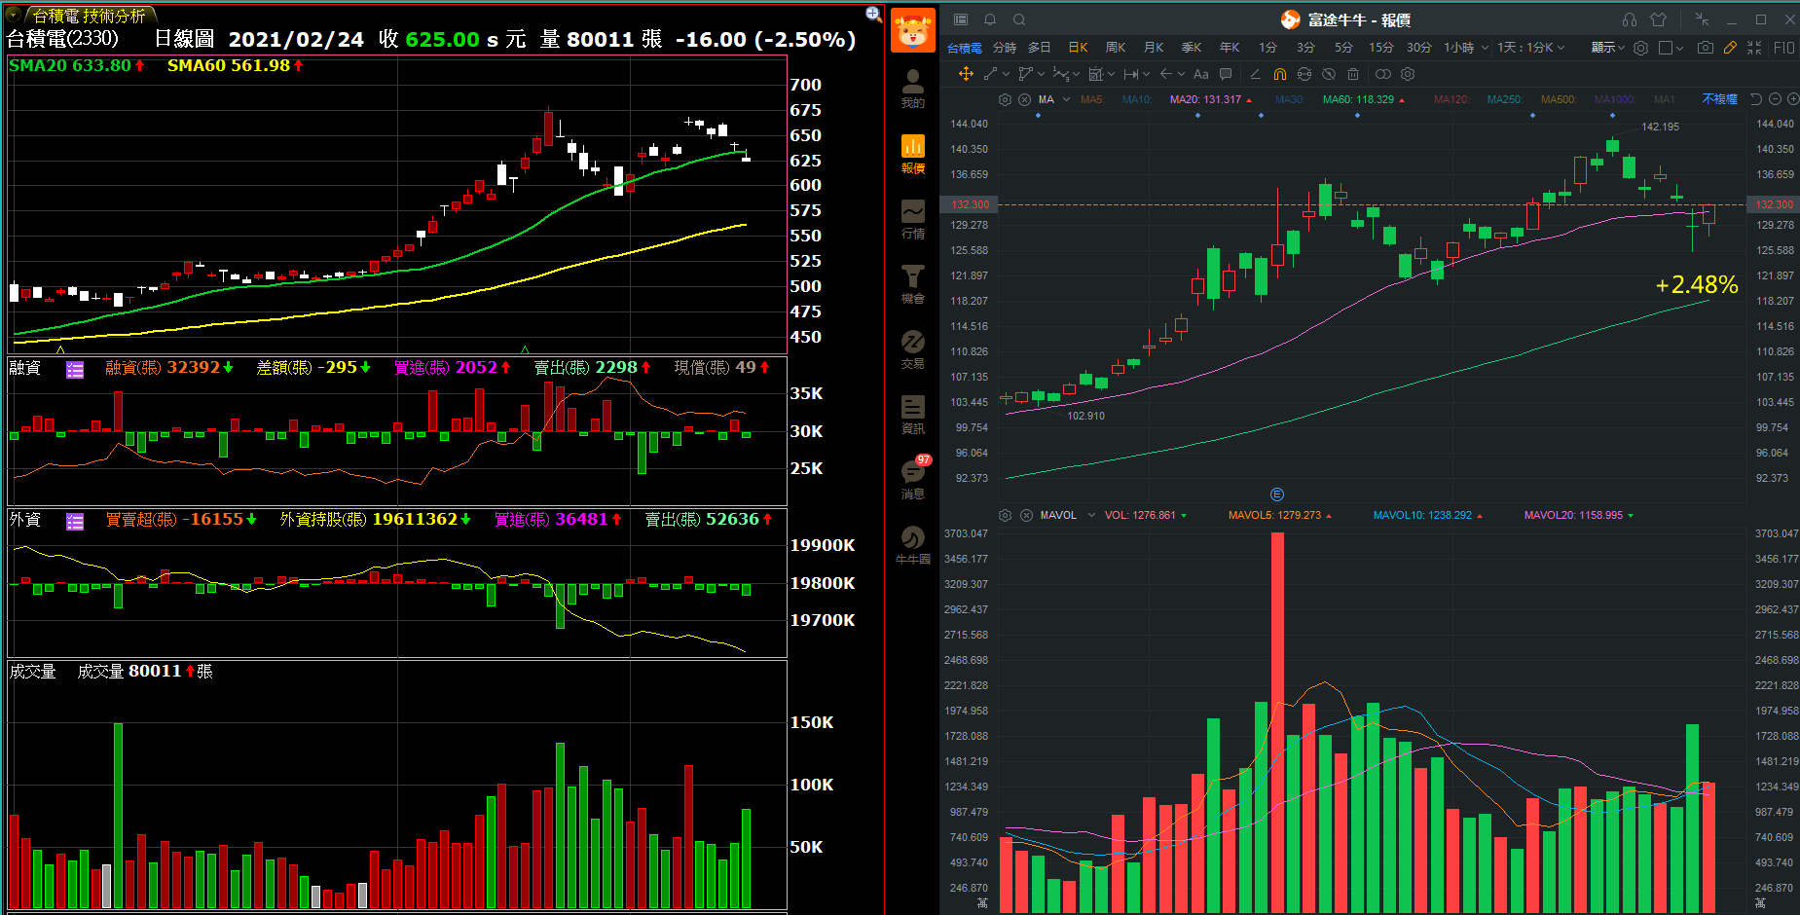This screenshot has width=1800, height=915.
Task: Open drawing tools settings gear
Action: 1408,74
